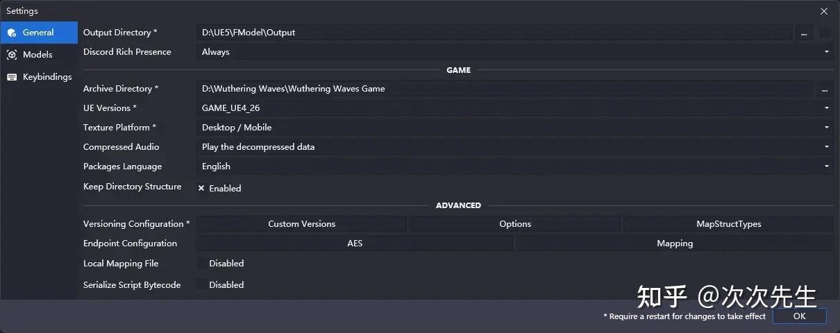Image resolution: width=840 pixels, height=333 pixels.
Task: Open the AES endpoint configuration
Action: coord(355,244)
